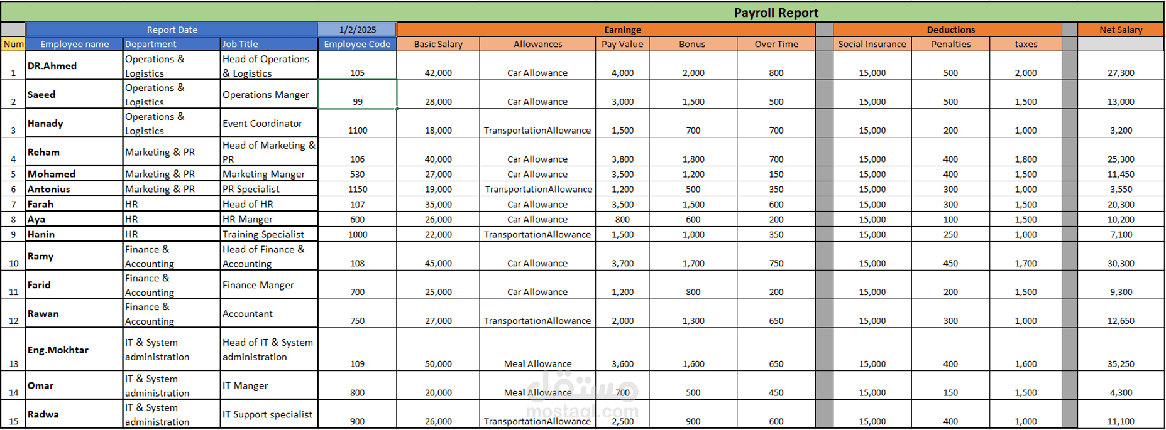
Task: Select the Payroll Report title cell
Action: point(582,12)
